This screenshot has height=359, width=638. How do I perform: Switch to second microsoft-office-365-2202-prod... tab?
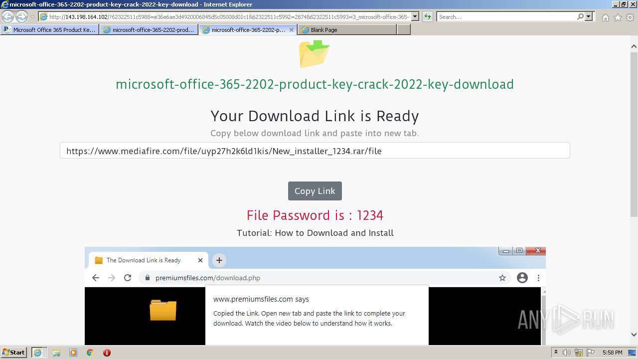[149, 30]
